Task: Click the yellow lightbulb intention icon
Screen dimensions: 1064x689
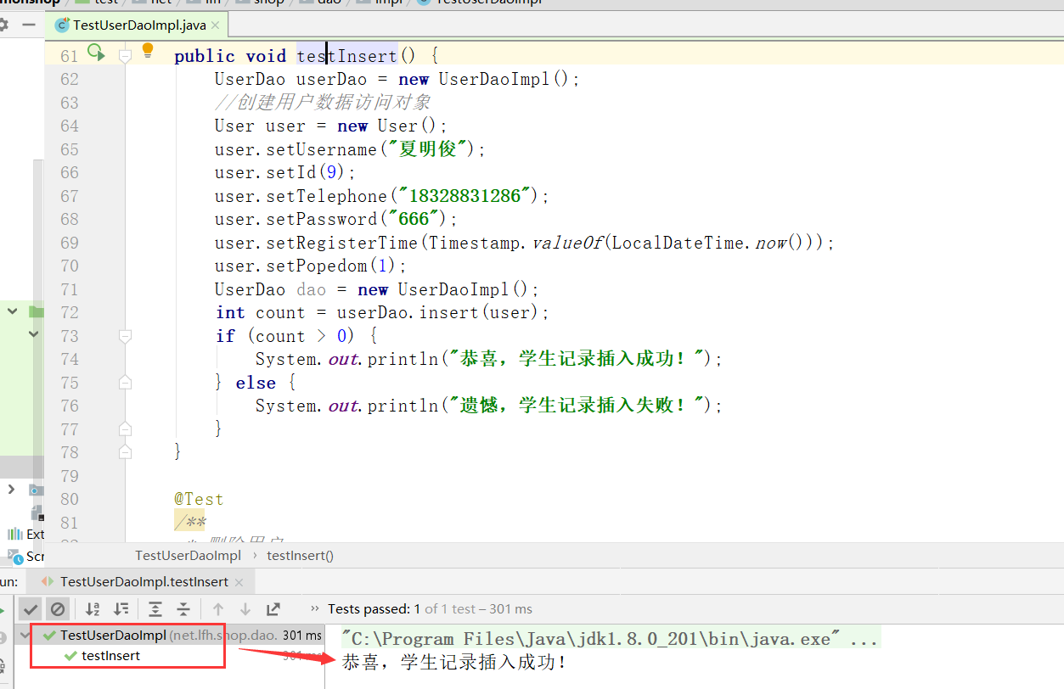Action: (x=148, y=51)
